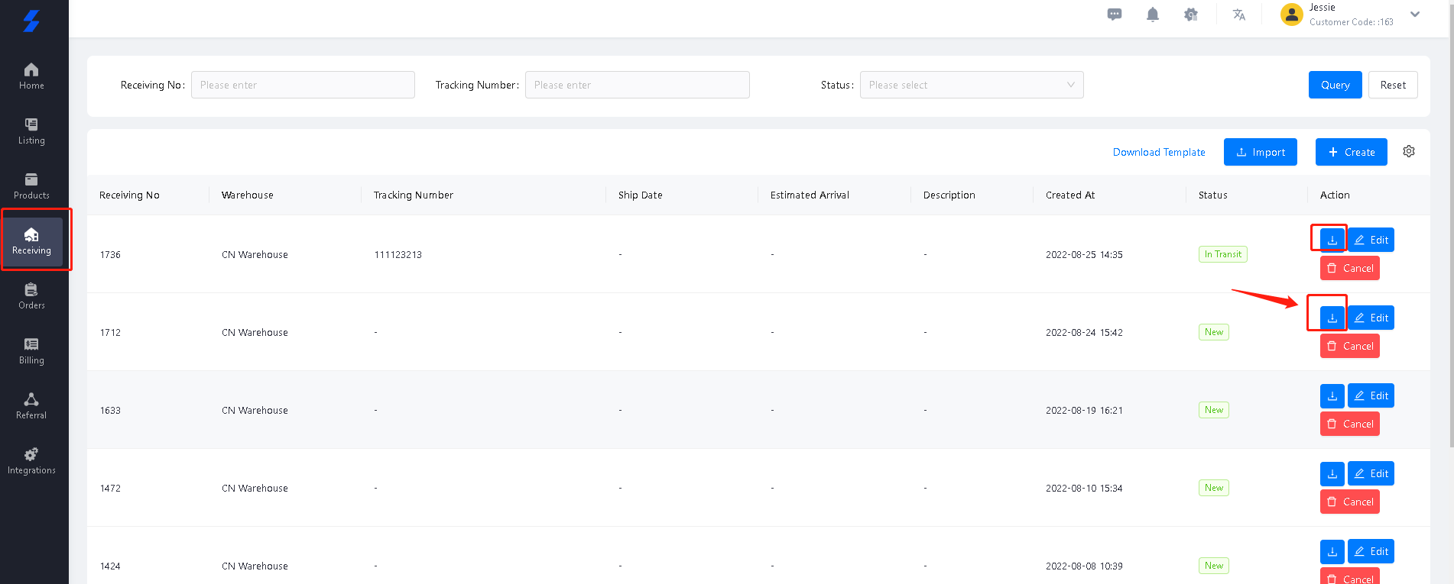Image resolution: width=1454 pixels, height=584 pixels.
Task: Click the Estimated Arrival column header
Action: point(810,195)
